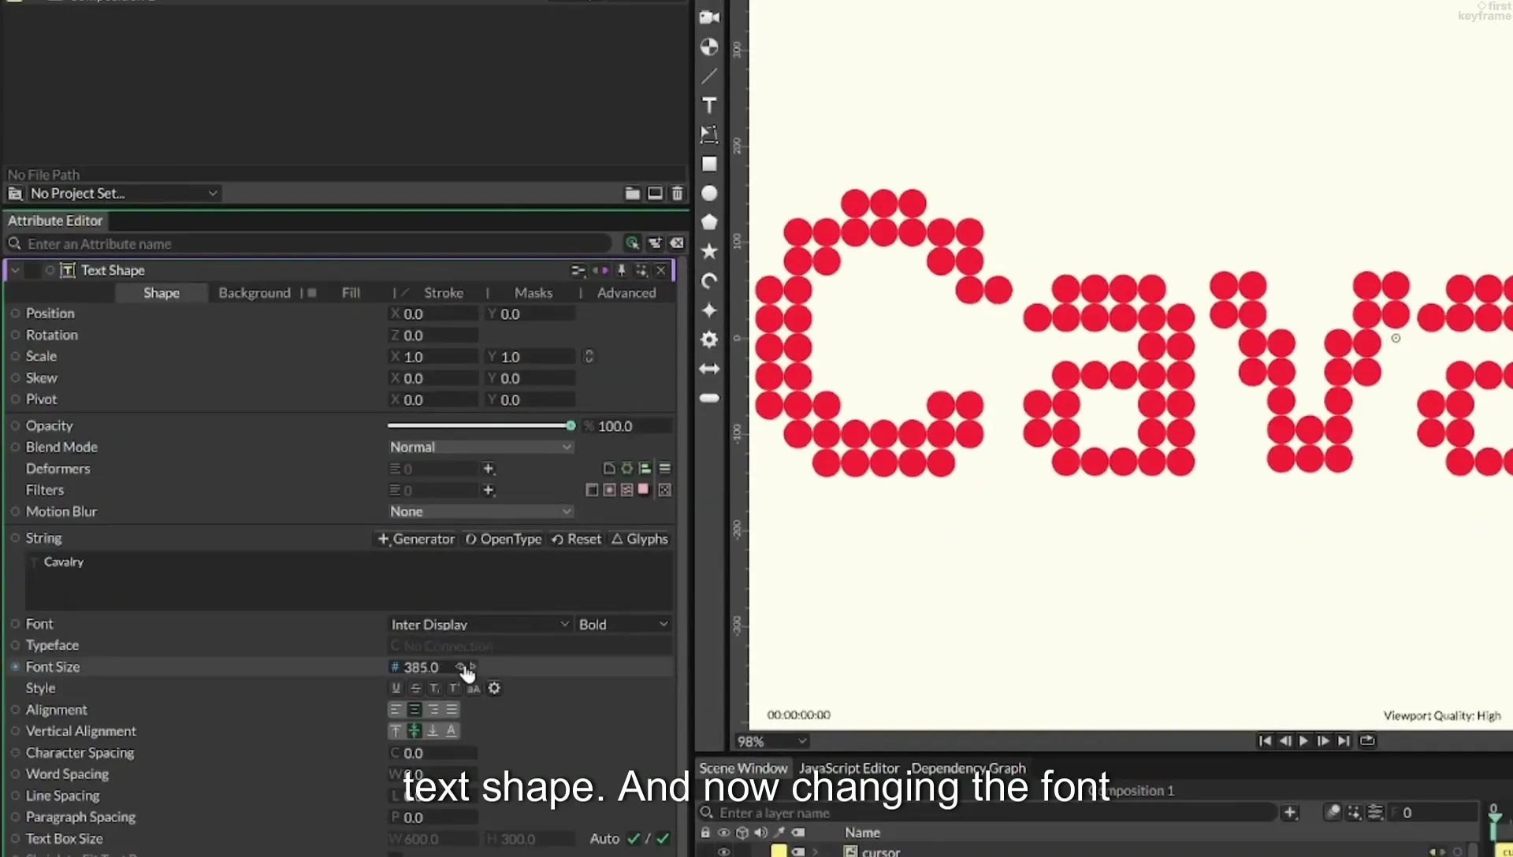This screenshot has height=857, width=1513.
Task: Click the OpenType button
Action: 503,540
